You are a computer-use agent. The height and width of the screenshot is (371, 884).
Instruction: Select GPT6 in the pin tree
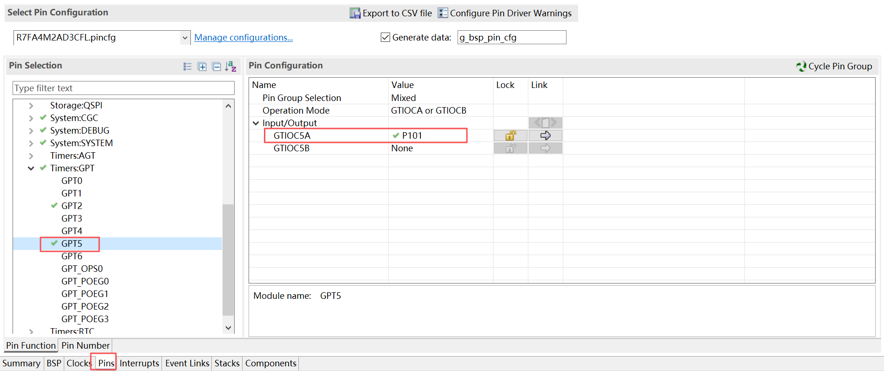point(72,256)
